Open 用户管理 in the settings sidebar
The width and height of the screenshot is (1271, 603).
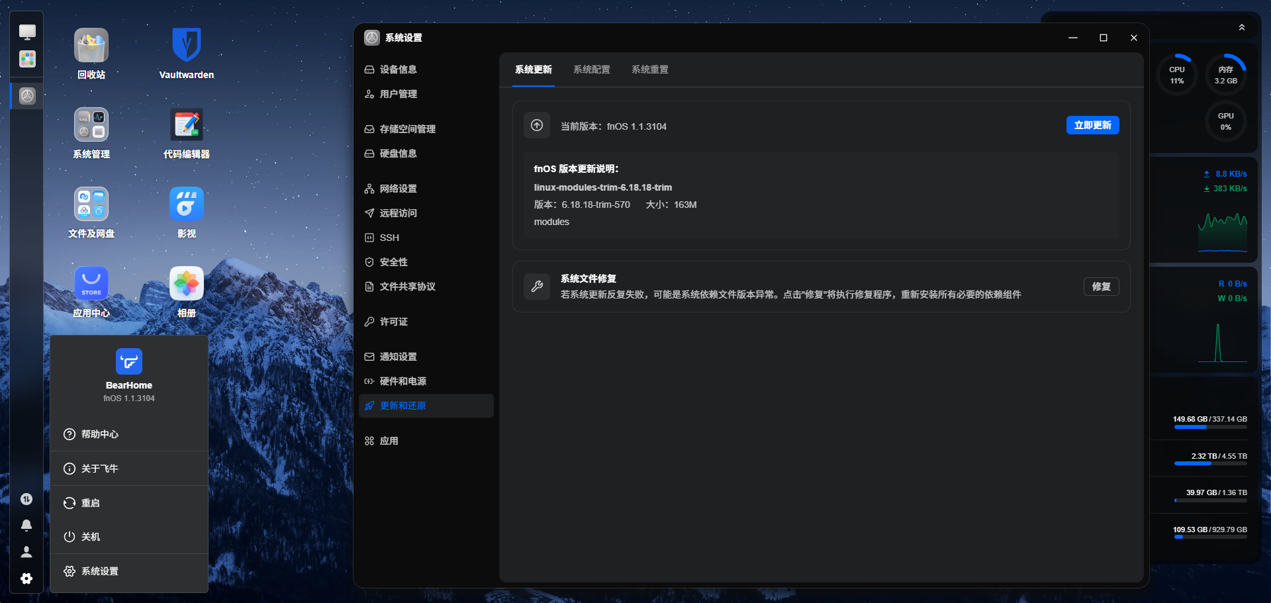426,94
